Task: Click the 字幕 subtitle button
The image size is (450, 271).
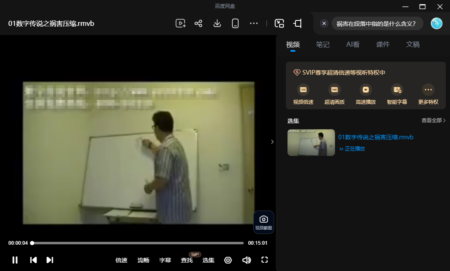Action: [x=165, y=260]
